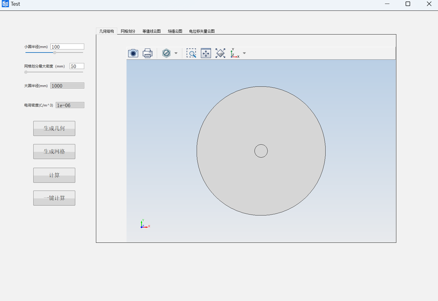Maximize the Test window
This screenshot has height=301, width=438.
tap(408, 4)
